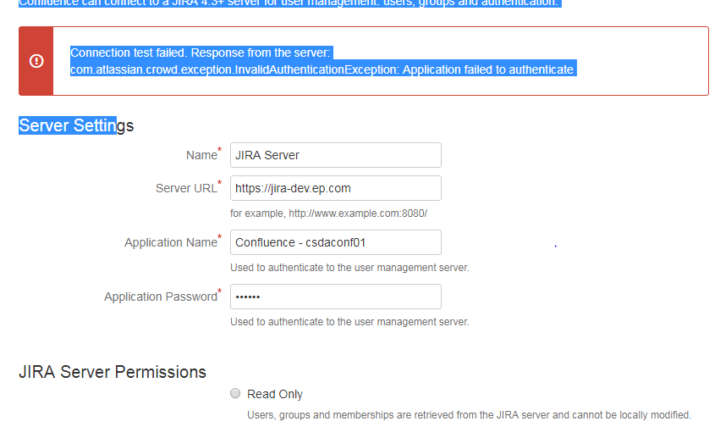Click the 'Server URL' field label
This screenshot has height=427, width=715.
(x=186, y=188)
